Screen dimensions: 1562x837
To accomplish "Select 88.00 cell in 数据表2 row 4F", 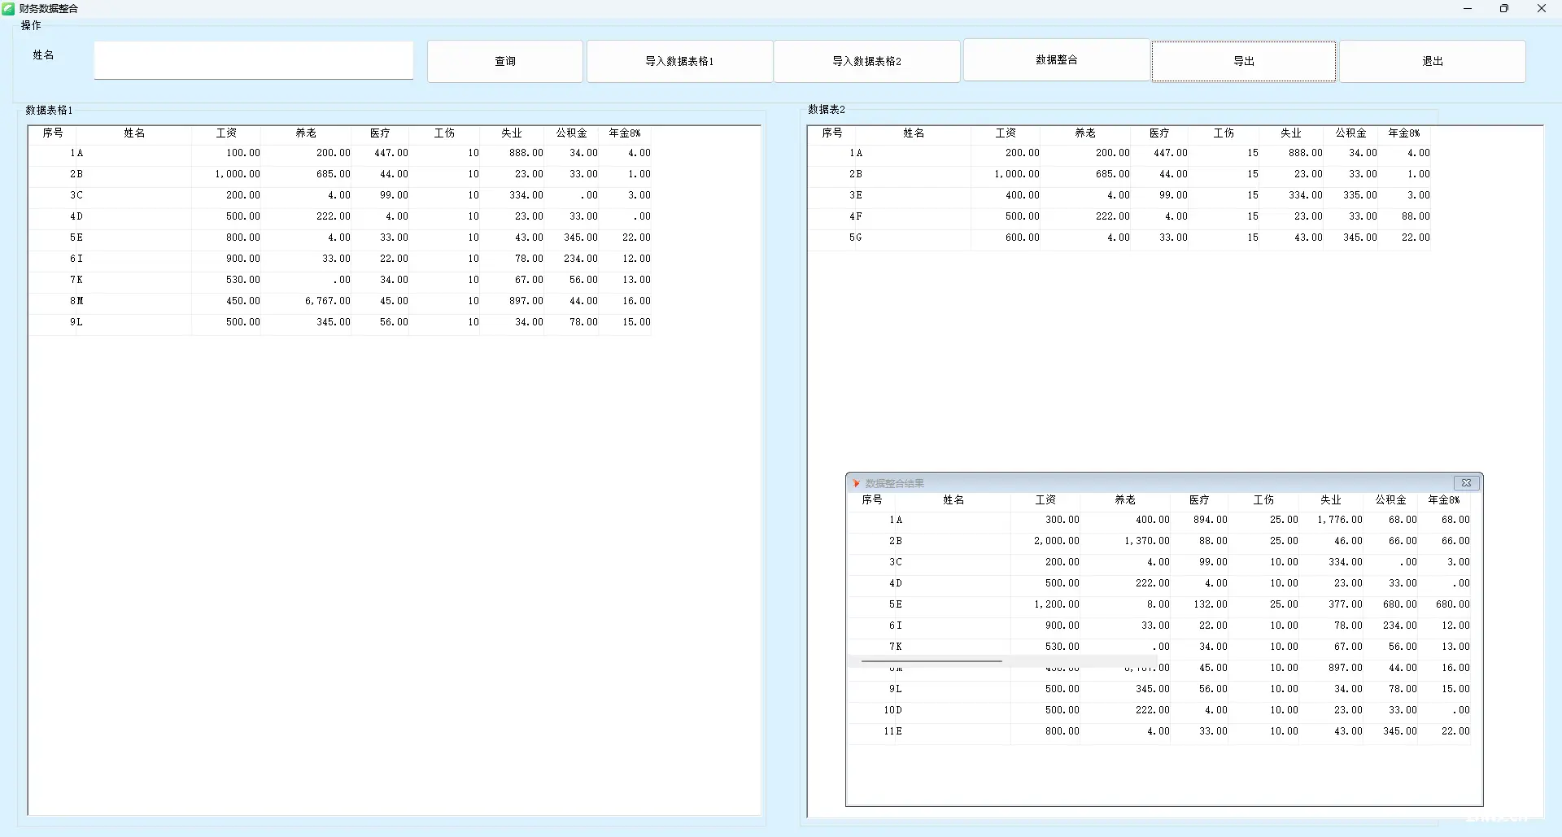I will [1404, 216].
